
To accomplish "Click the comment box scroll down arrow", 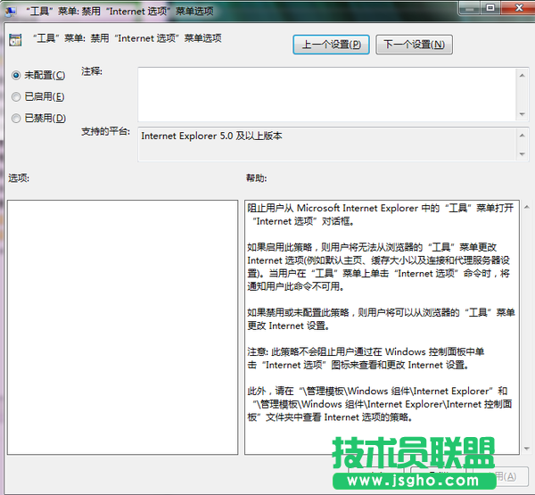I will [x=522, y=114].
